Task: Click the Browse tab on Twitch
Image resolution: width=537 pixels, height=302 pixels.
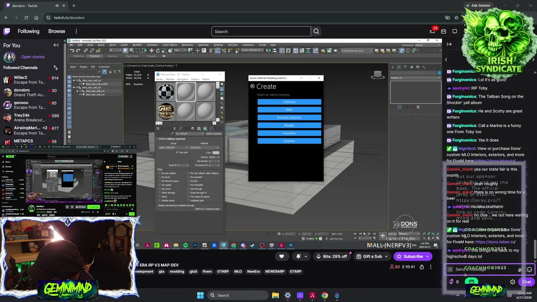Action: pos(57,31)
